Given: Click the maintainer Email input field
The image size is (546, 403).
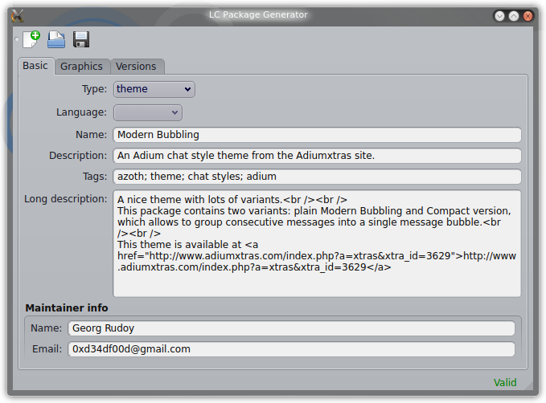Looking at the screenshot, I should click(291, 349).
